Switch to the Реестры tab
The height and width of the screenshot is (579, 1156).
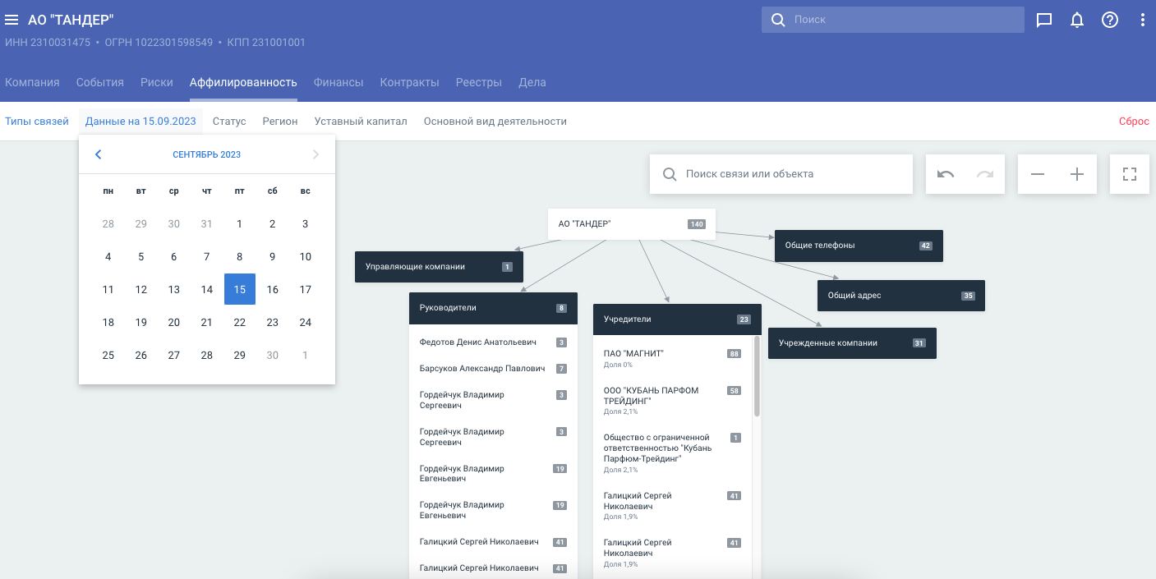click(479, 82)
